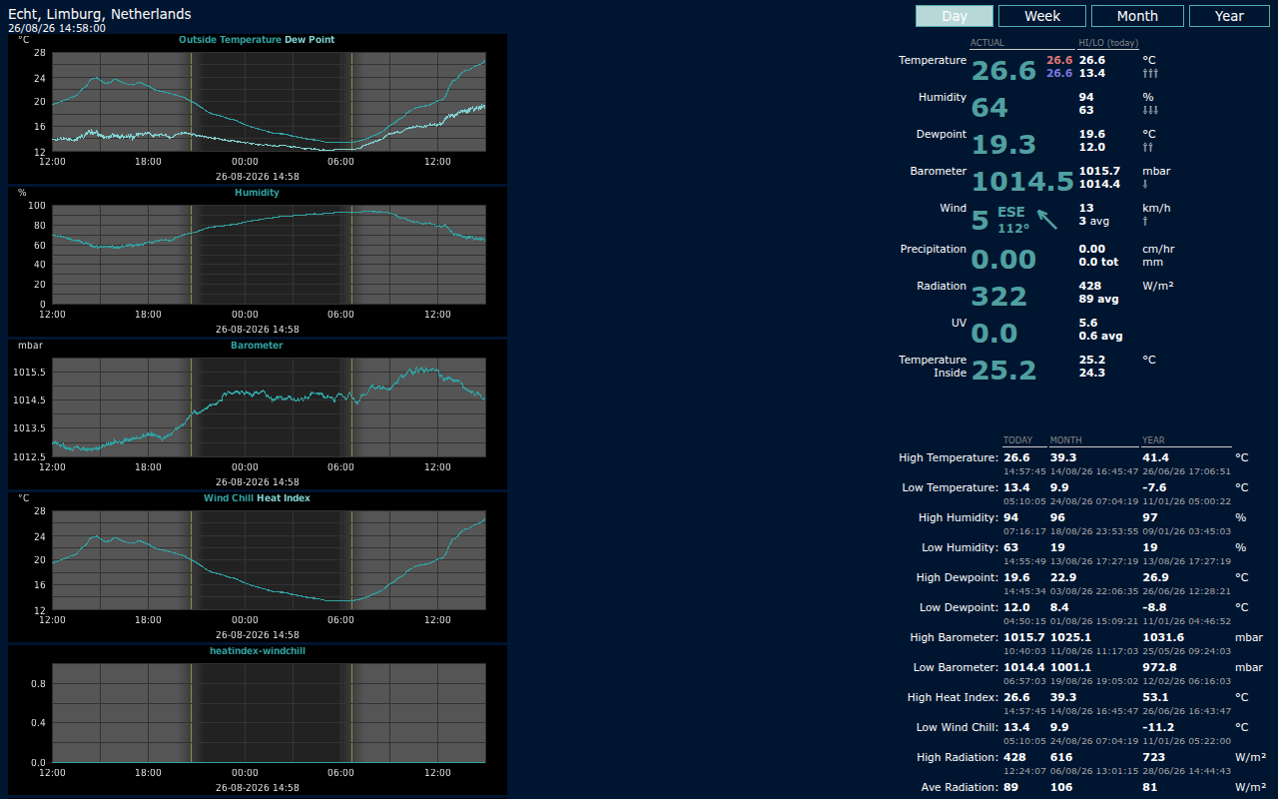Click the yearly high temperature 41.4

pyautogui.click(x=1155, y=457)
